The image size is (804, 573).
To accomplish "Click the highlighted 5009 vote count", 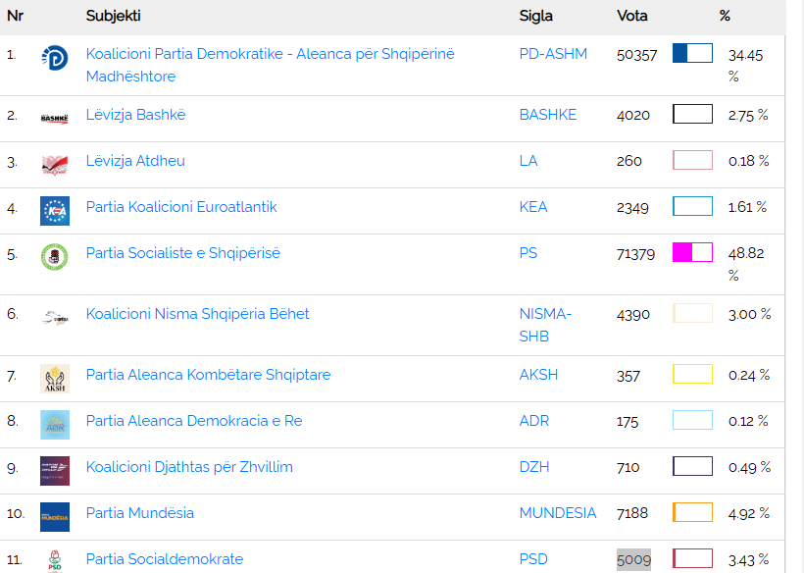I will coord(633,559).
